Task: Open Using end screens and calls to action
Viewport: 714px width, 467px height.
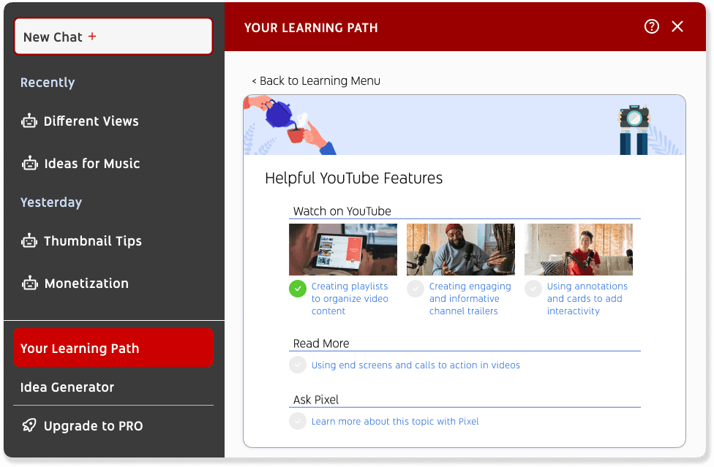Action: click(x=416, y=365)
